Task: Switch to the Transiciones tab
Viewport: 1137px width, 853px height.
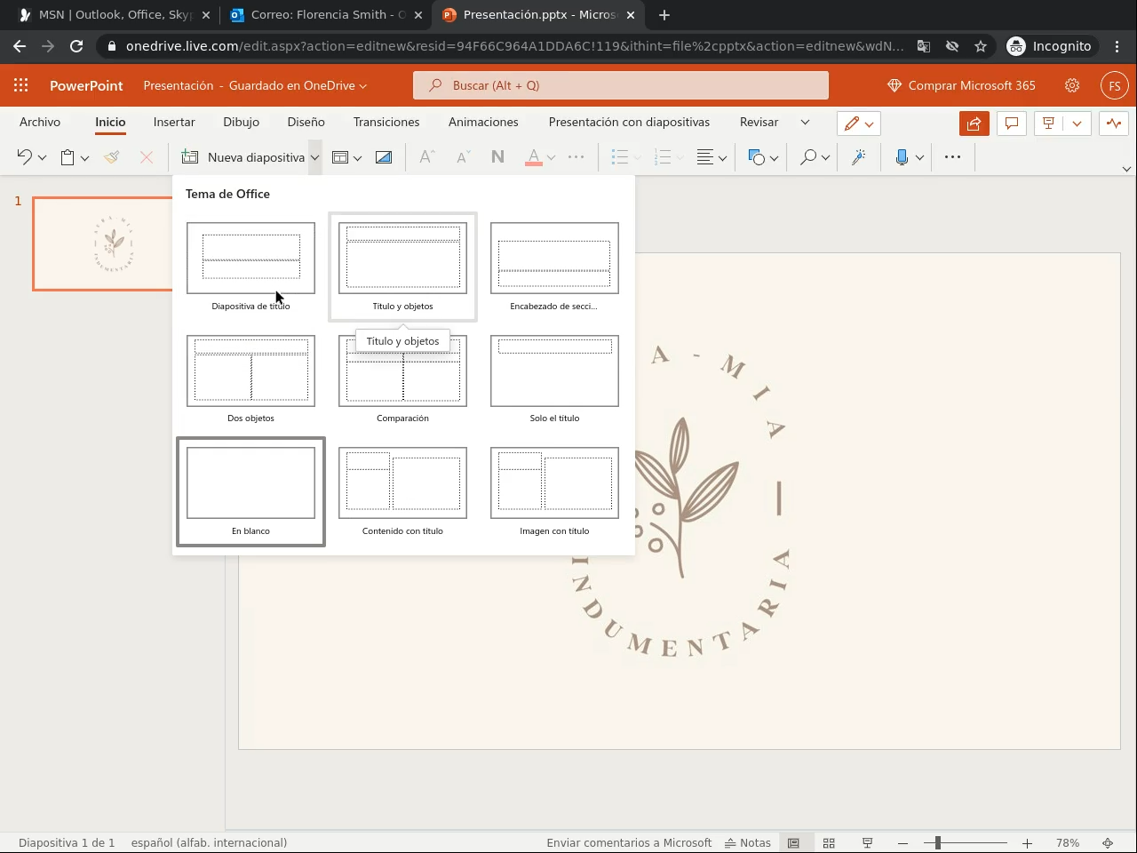Action: coord(386,122)
